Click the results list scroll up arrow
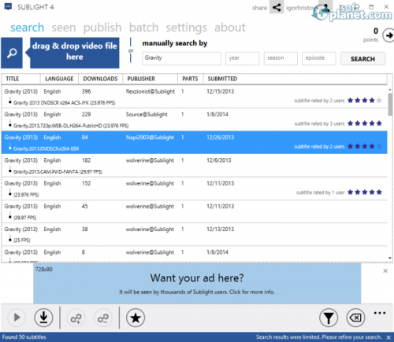 390,90
